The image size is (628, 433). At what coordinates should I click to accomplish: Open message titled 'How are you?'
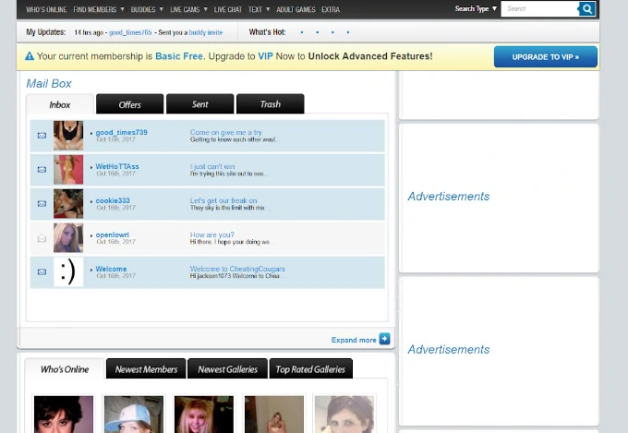point(212,235)
